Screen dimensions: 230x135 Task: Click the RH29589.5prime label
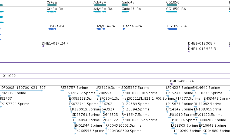tap(135, 104)
